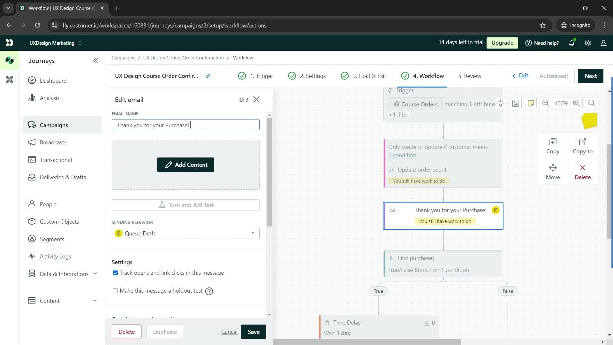Click the magic wand/lightbulb trigger icon
The height and width of the screenshot is (345, 613).
501,103
